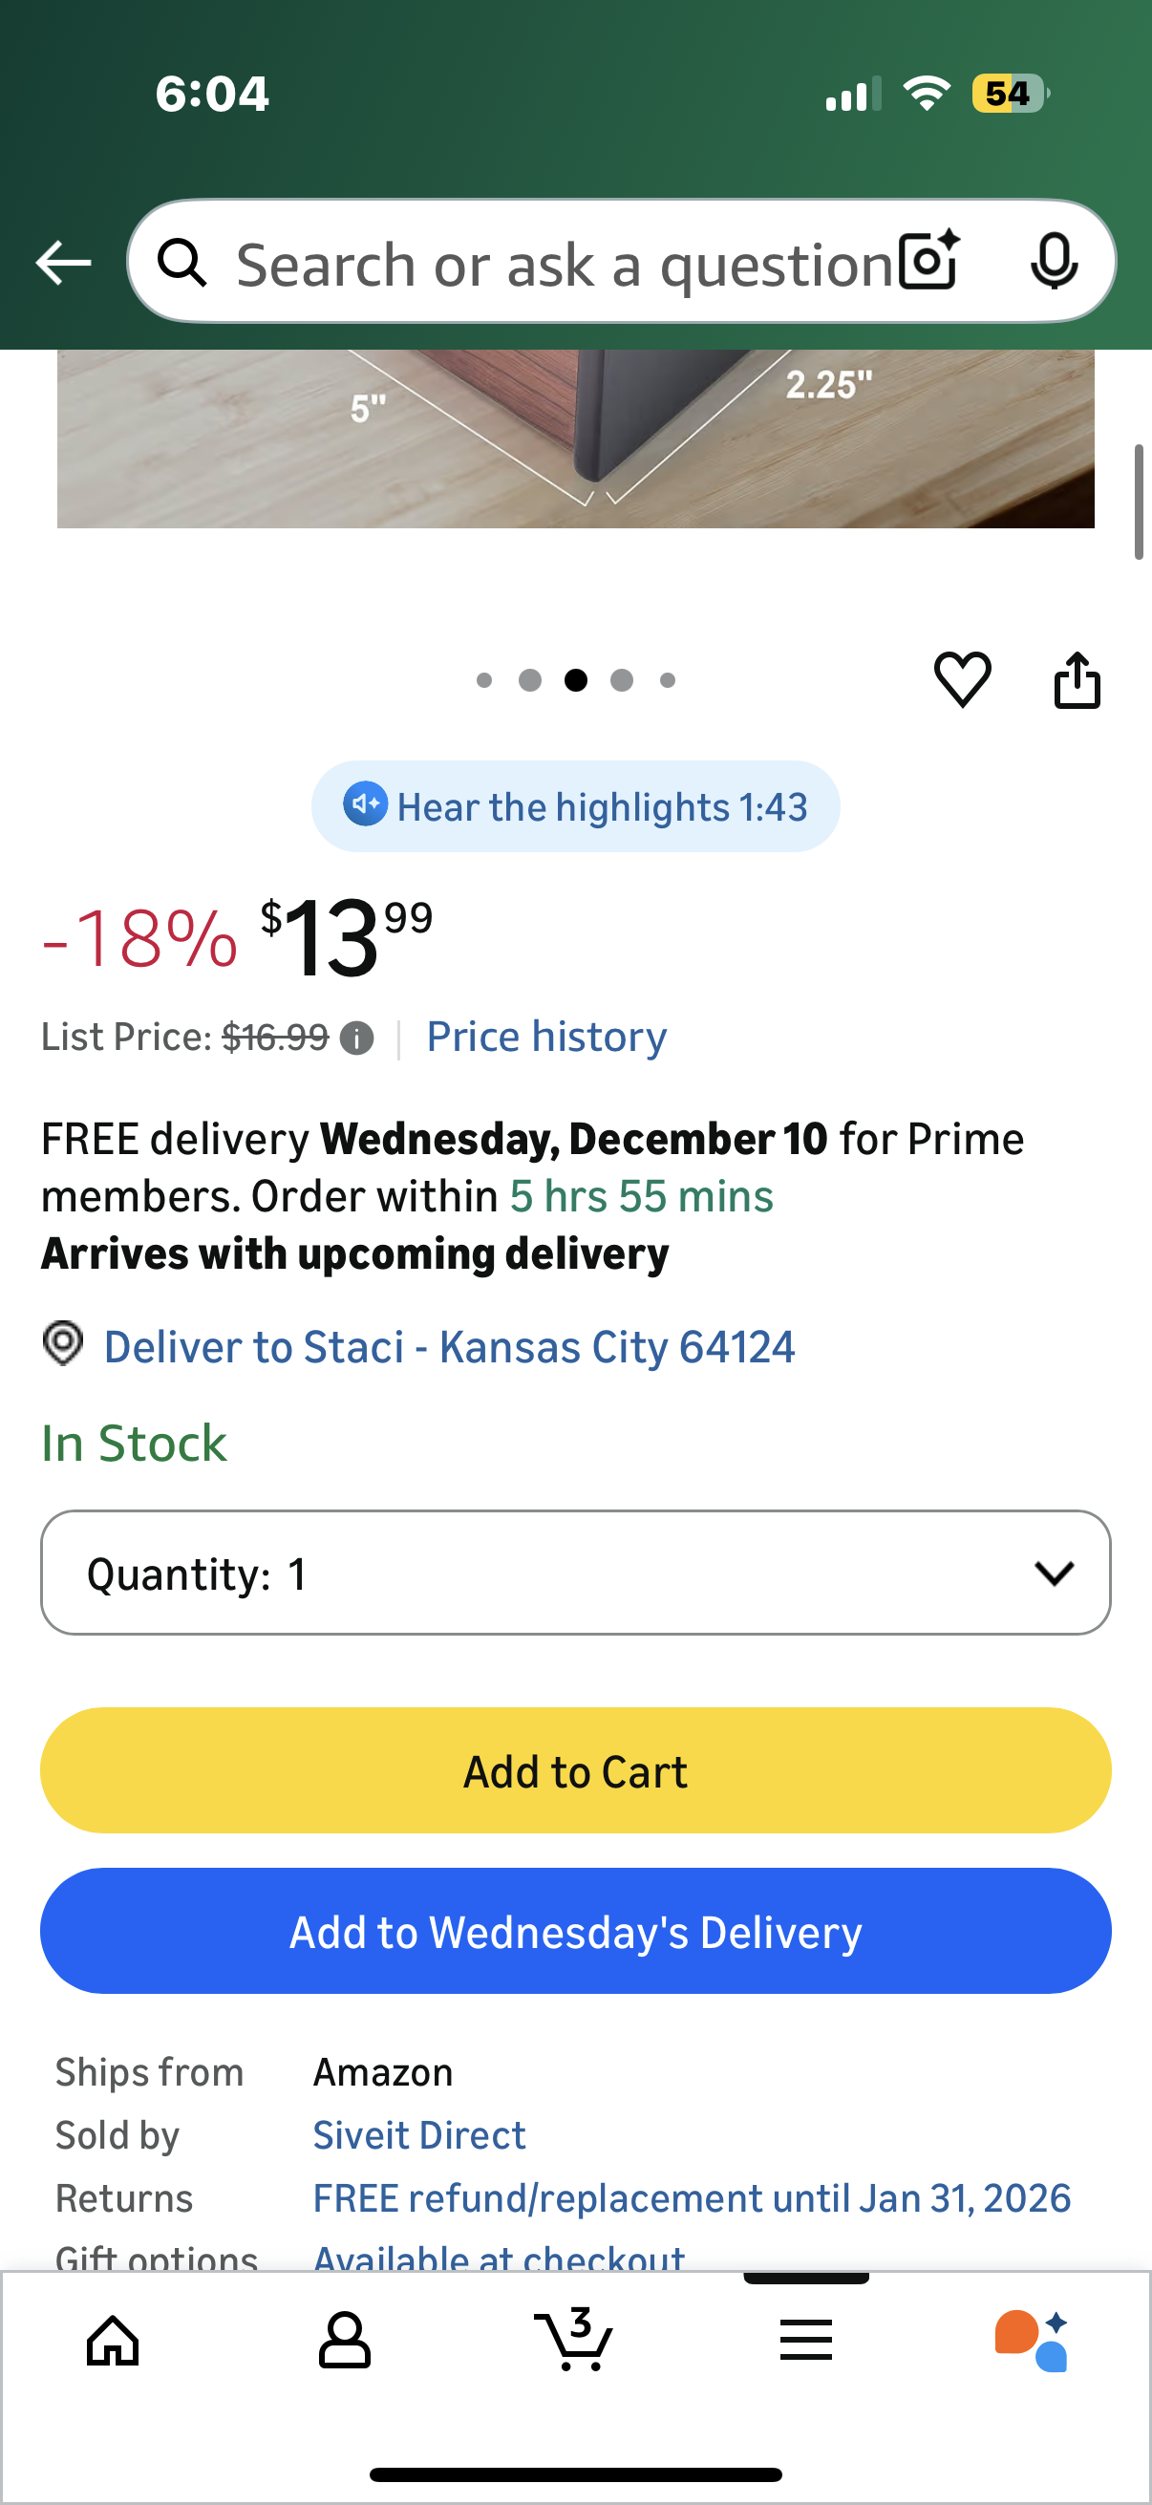Tap the share icon
This screenshot has width=1152, height=2505.
point(1077,679)
